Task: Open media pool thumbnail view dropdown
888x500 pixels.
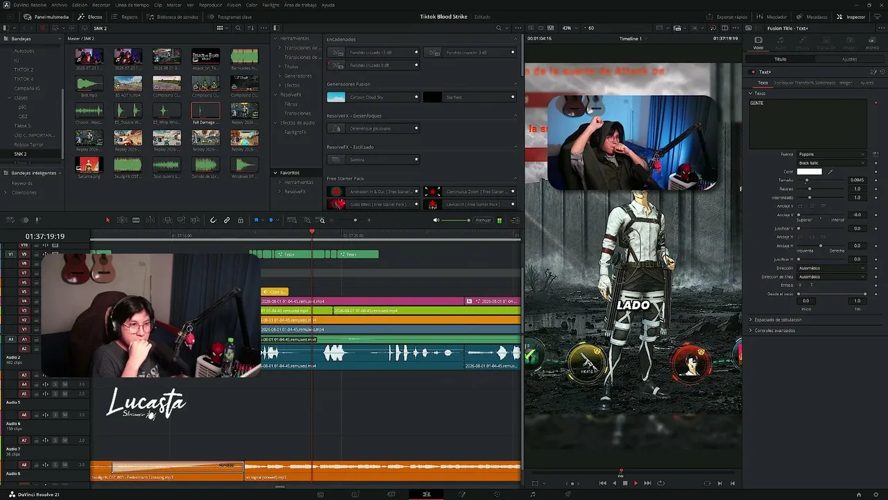Action: coord(222,28)
